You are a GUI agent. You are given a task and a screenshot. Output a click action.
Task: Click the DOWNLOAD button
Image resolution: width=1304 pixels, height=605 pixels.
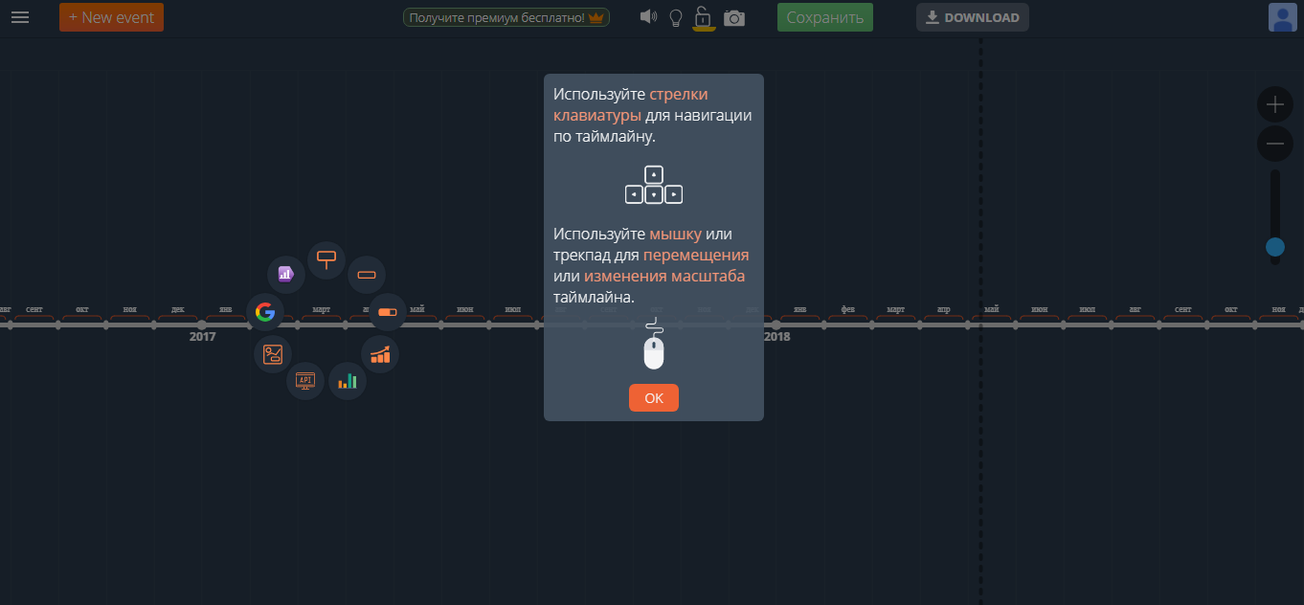click(x=973, y=16)
